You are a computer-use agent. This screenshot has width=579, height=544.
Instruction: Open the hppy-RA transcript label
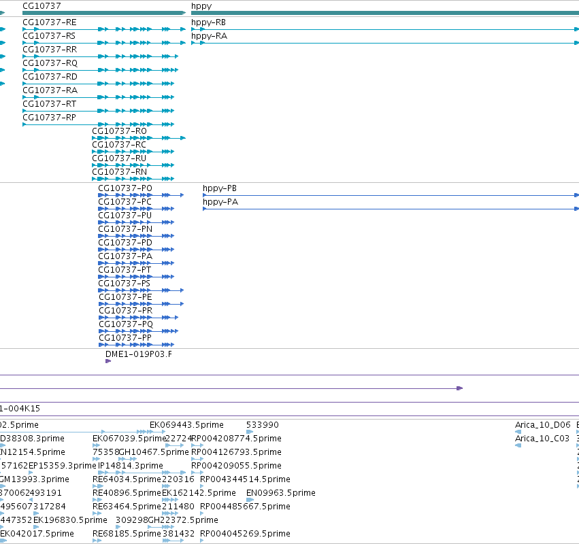[209, 36]
